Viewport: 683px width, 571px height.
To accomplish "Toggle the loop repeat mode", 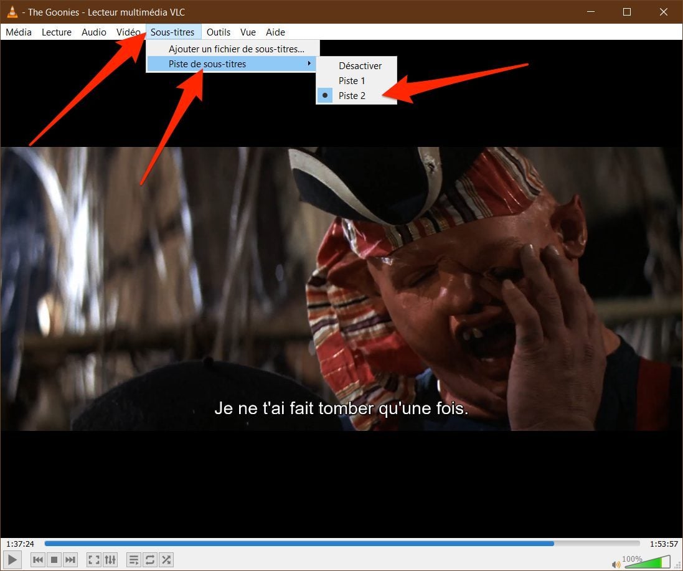I will pos(150,560).
